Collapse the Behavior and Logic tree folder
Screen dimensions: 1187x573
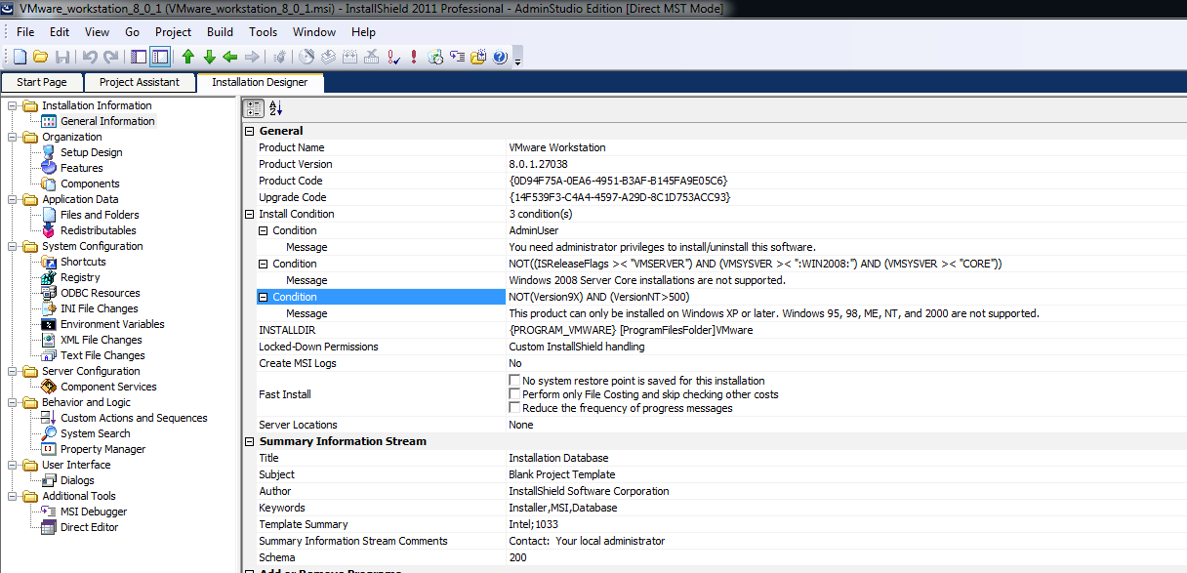click(13, 402)
